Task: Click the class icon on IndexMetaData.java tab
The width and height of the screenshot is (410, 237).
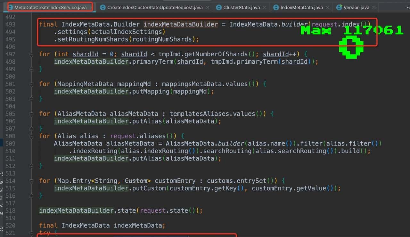Action: [x=276, y=7]
